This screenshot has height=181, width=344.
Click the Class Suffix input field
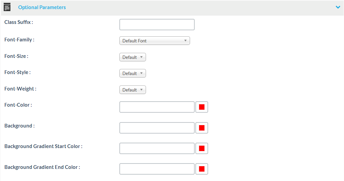(x=157, y=25)
